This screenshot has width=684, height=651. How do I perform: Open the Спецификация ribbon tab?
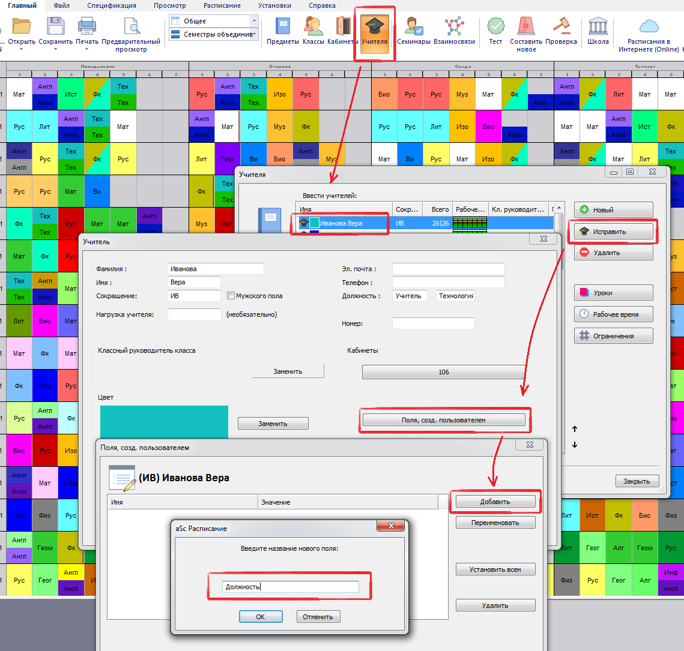click(111, 5)
